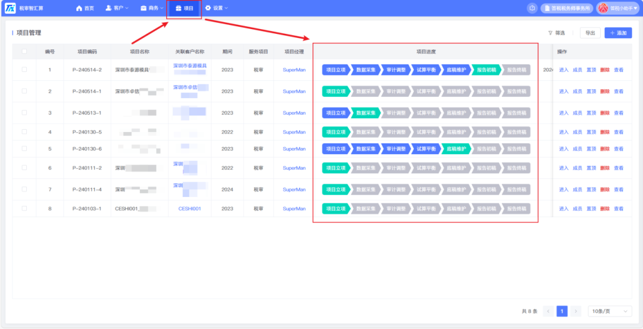Open the 筛选 filter option
The height and width of the screenshot is (329, 643).
point(557,33)
